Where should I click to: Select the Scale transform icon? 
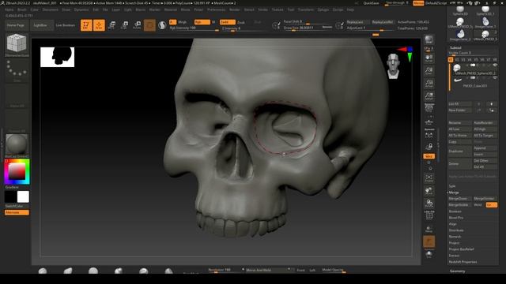point(124,25)
